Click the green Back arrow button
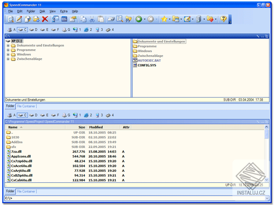 tap(139, 19)
